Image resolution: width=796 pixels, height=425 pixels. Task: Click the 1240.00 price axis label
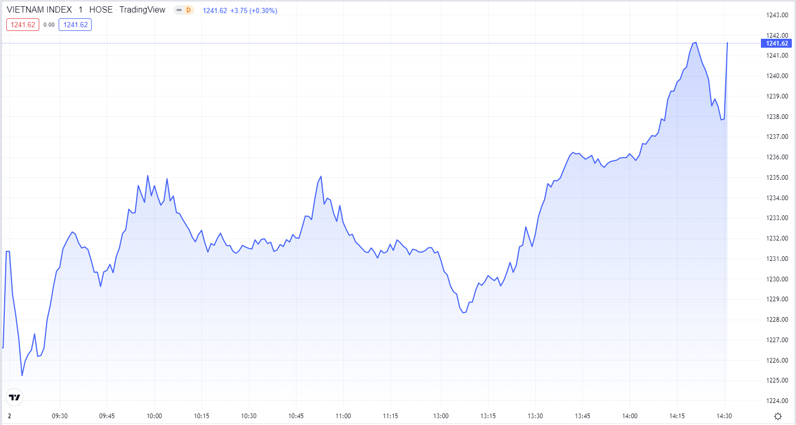click(777, 75)
